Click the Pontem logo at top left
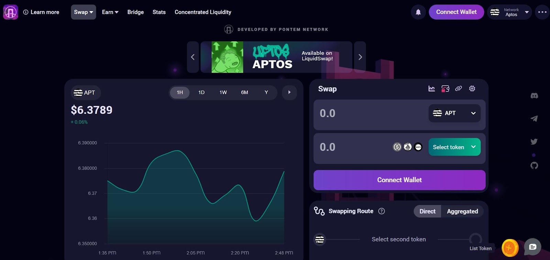This screenshot has width=550, height=260. point(11,12)
